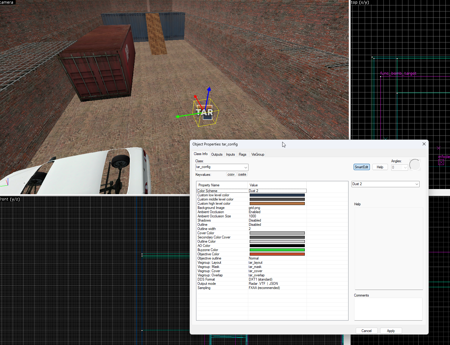Select the Cover Color swatch

point(277,233)
